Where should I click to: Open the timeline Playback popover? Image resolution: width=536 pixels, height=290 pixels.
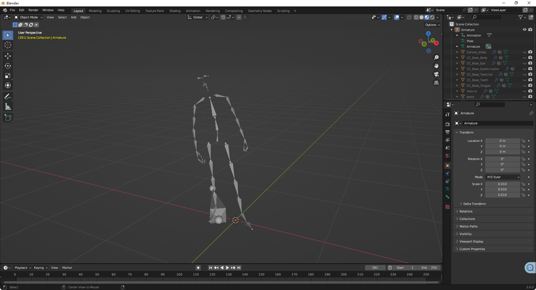(23, 268)
